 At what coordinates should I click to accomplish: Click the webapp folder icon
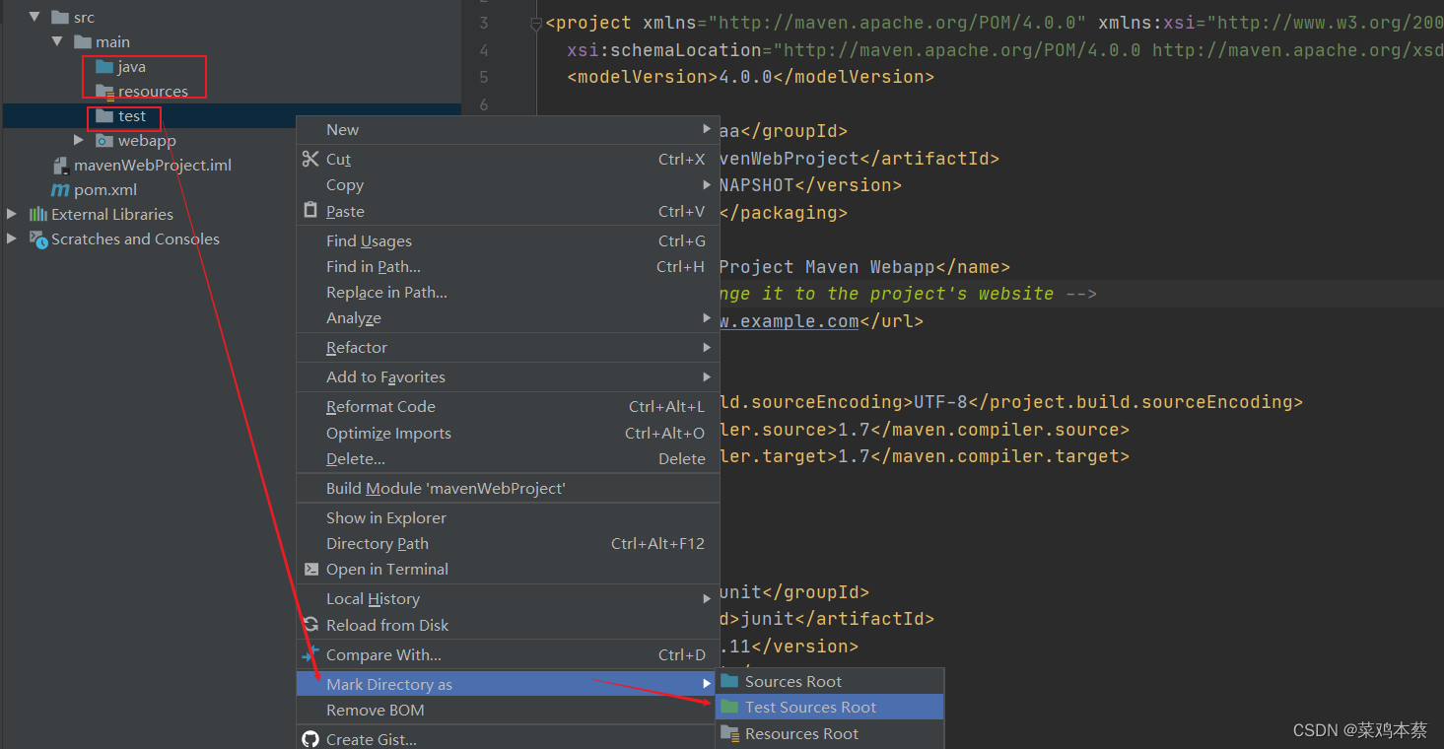(103, 140)
